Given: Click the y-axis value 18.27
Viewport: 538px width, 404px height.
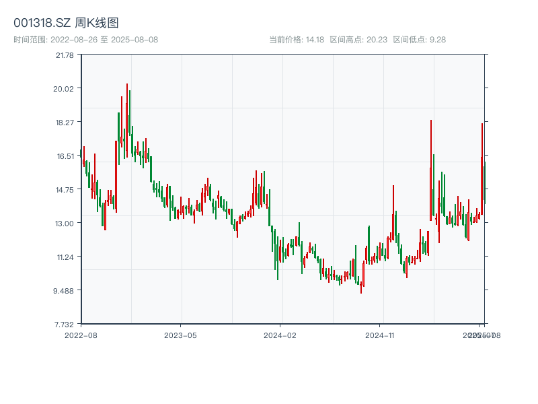Looking at the screenshot, I should pos(65,123).
